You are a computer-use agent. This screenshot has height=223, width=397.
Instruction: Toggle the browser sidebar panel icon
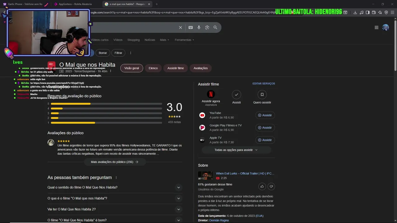pyautogui.click(x=368, y=12)
